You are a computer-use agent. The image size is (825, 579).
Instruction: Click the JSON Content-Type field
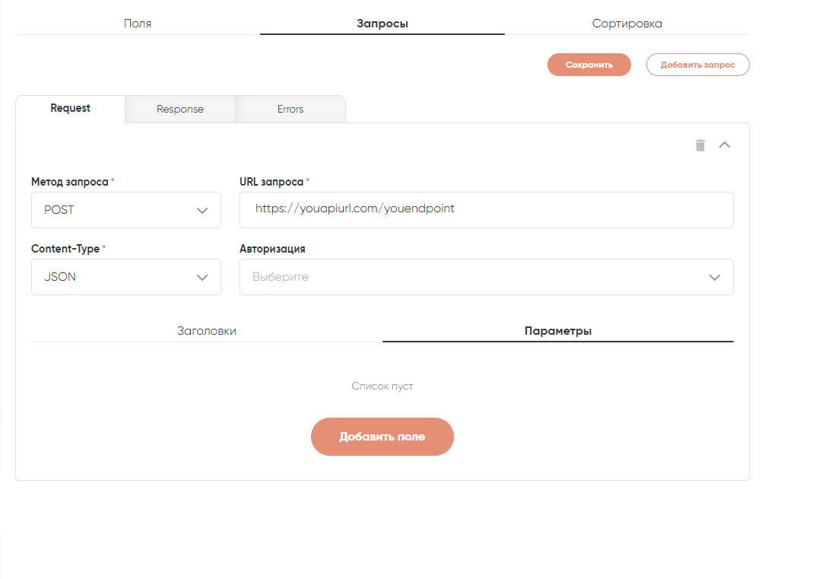[114, 277]
